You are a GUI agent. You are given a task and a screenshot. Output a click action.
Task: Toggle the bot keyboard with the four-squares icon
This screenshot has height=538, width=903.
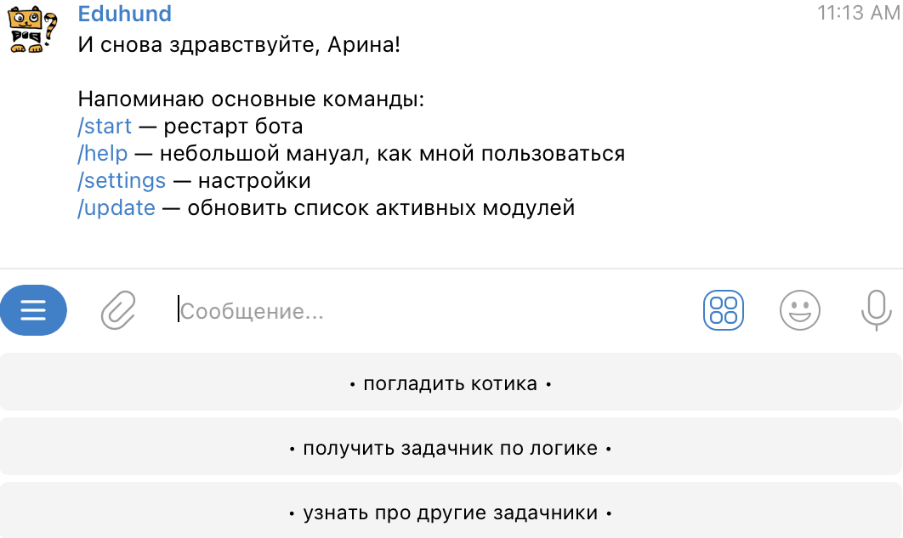[x=723, y=310]
